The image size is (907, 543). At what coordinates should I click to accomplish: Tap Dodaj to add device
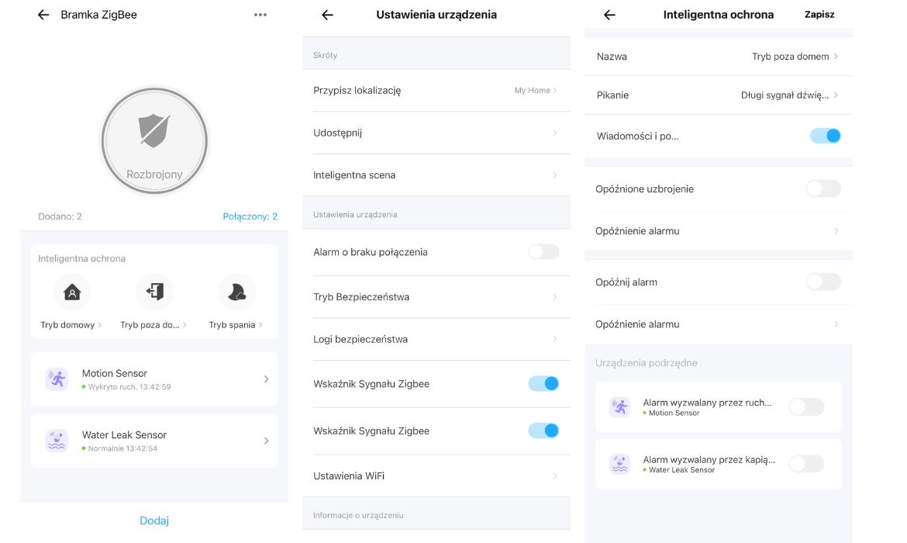(154, 521)
